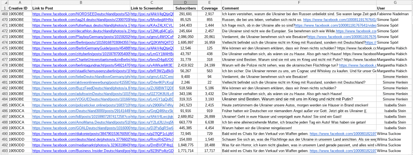Select the Subscribers header cell
The width and height of the screenshot is (413, 155).
185,8
